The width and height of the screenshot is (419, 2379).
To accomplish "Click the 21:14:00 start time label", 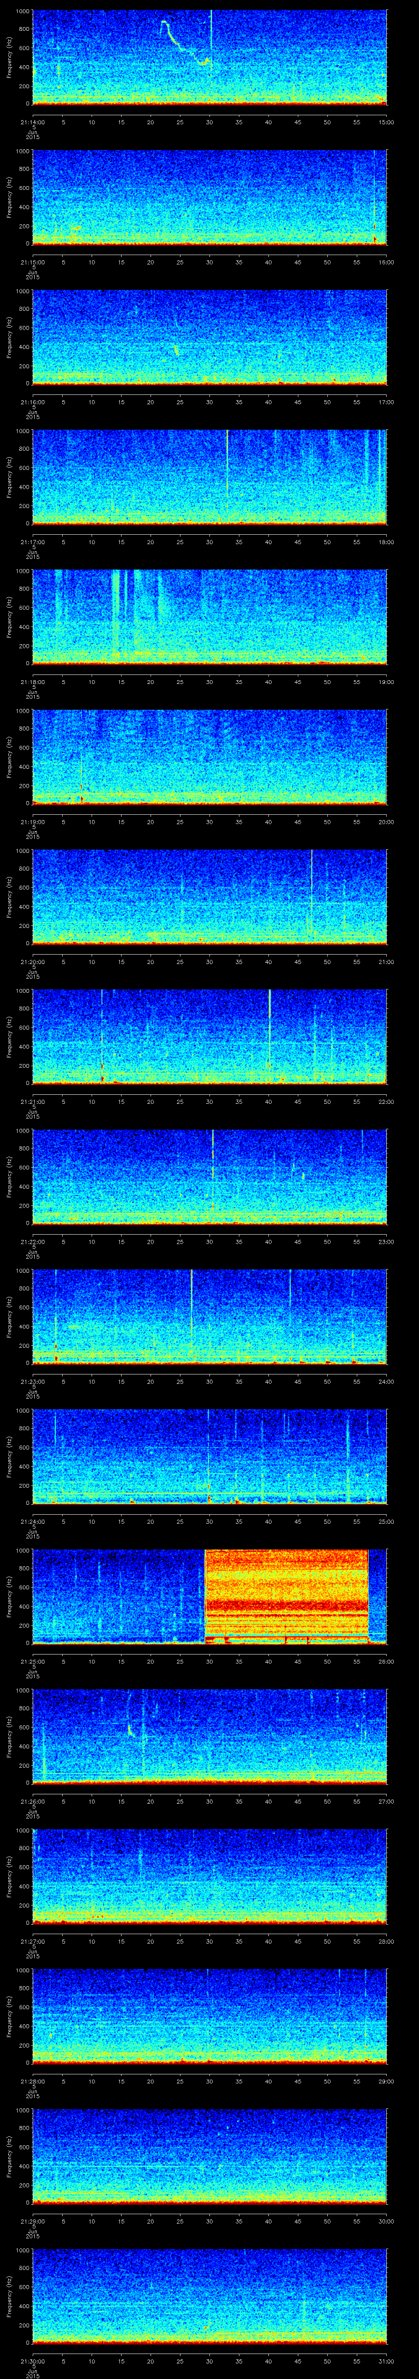I will coord(32,122).
